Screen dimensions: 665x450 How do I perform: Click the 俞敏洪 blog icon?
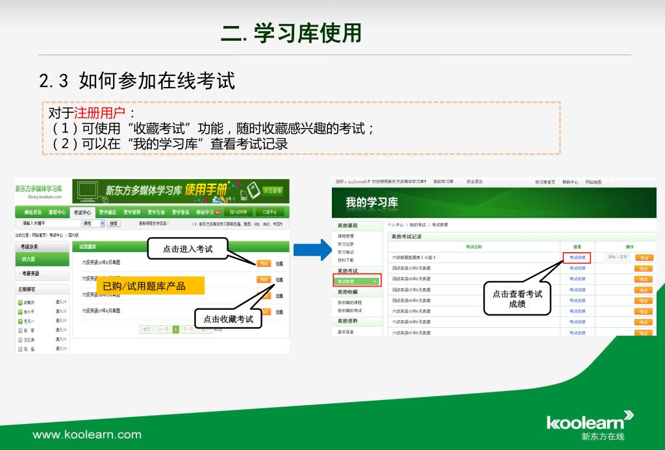click(x=20, y=303)
